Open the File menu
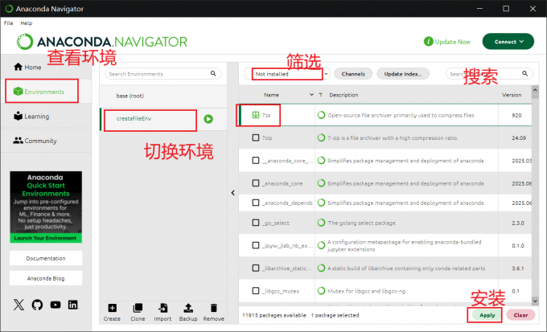Image resolution: width=547 pixels, height=332 pixels. (9, 23)
